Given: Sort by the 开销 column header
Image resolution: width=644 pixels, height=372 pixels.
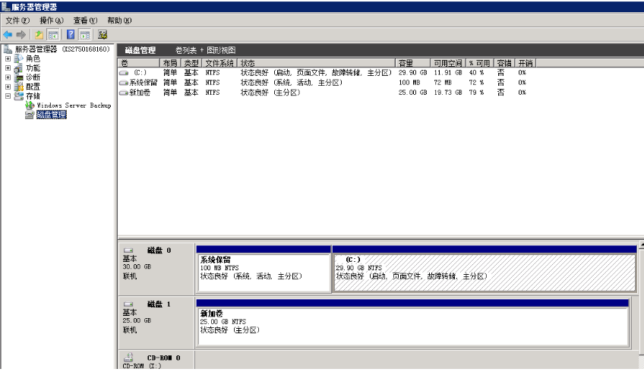Looking at the screenshot, I should point(526,63).
